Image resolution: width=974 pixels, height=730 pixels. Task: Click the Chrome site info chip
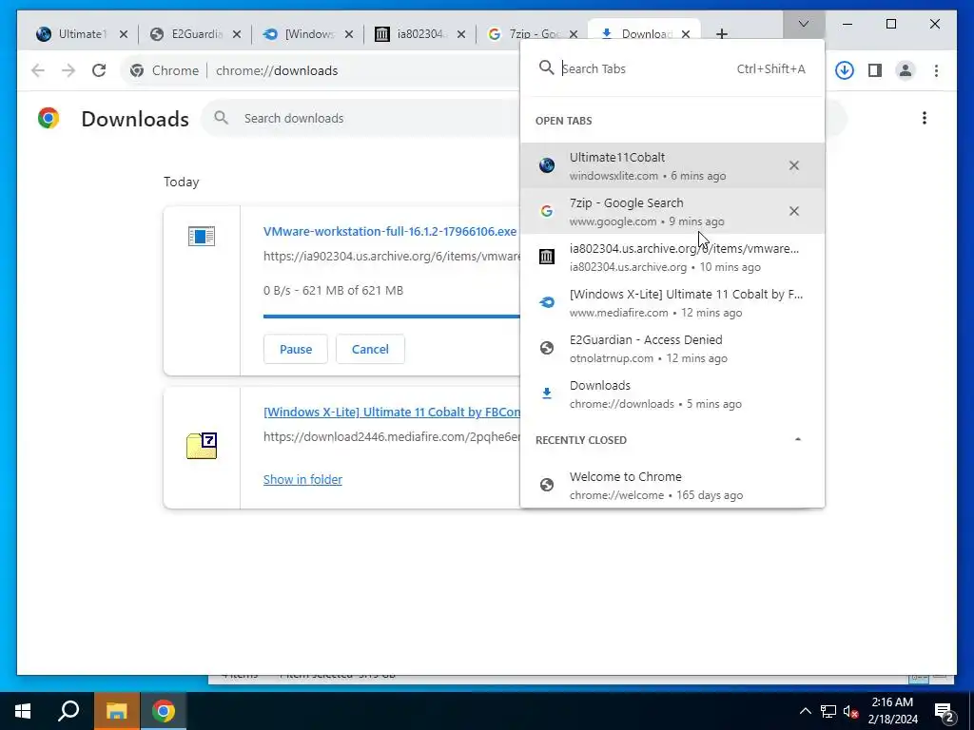(x=165, y=70)
